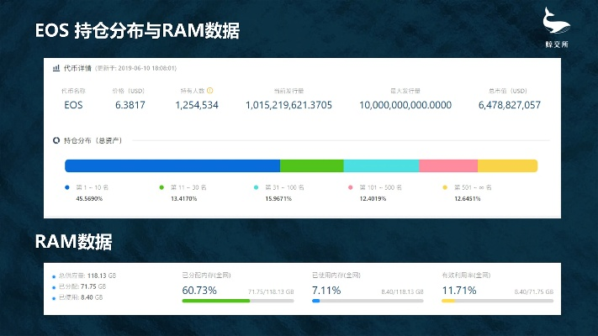Click the 7.11% used memory value
This screenshot has width=598, height=336.
(326, 291)
